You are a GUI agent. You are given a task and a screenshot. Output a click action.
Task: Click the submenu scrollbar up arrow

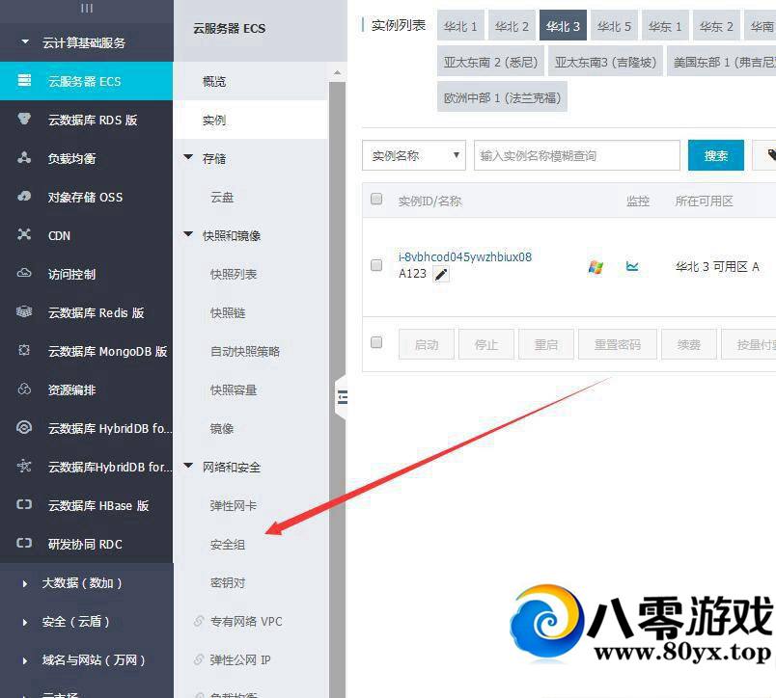coord(337,72)
